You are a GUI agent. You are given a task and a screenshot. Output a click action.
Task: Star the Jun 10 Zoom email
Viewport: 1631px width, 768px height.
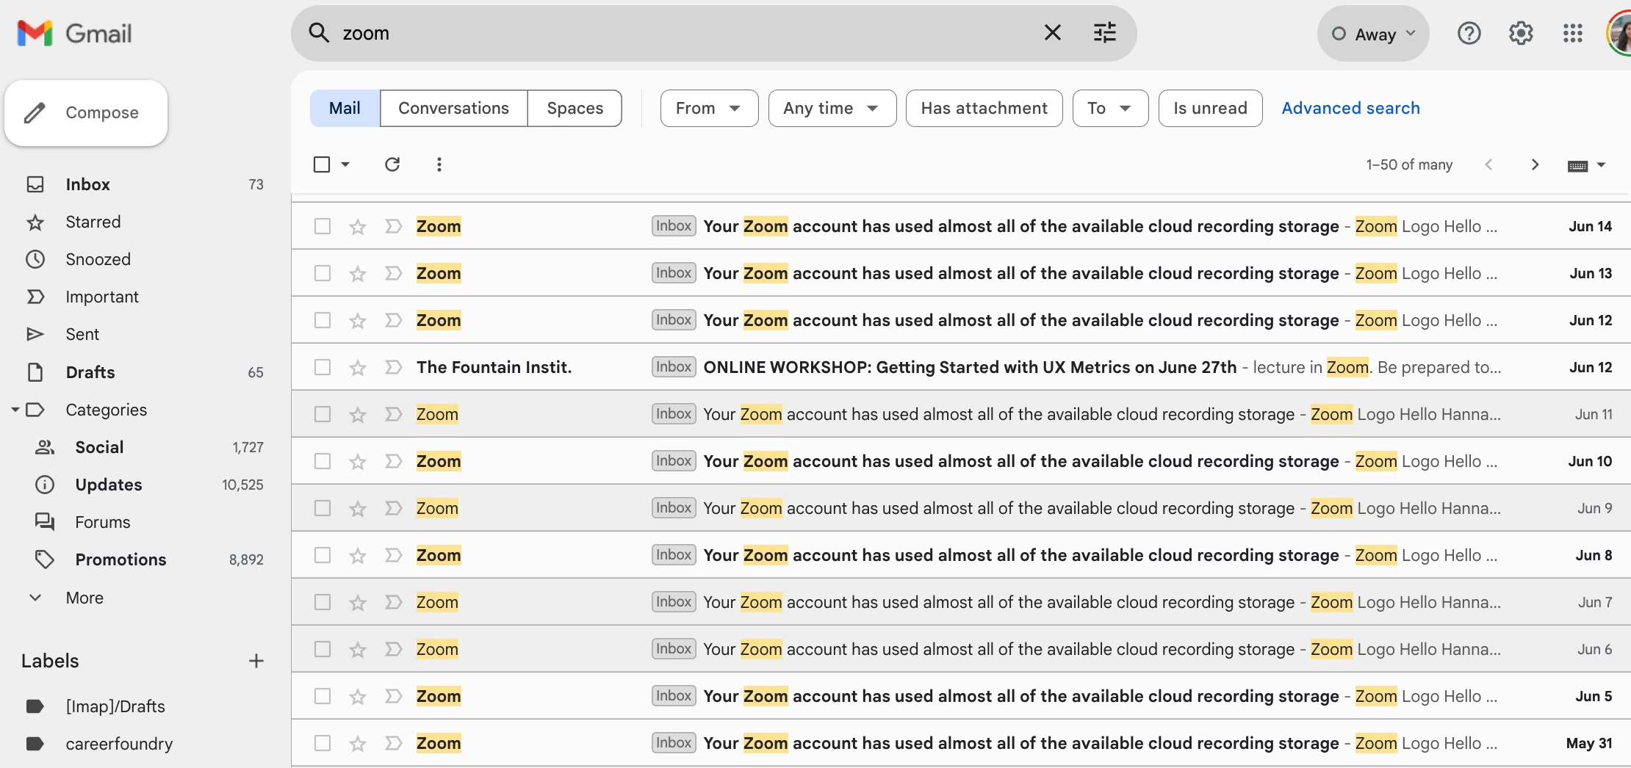tap(357, 462)
